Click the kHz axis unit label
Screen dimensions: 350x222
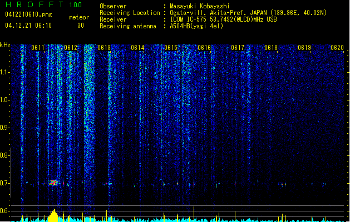click(5, 45)
